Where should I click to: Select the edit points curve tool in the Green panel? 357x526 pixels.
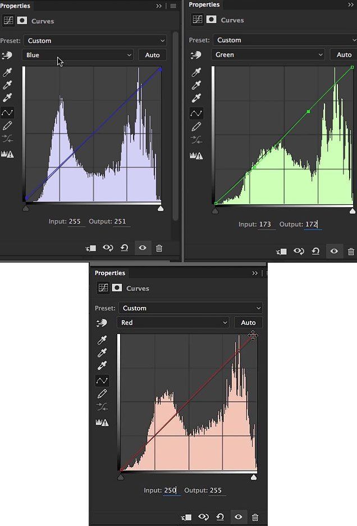pyautogui.click(x=196, y=113)
